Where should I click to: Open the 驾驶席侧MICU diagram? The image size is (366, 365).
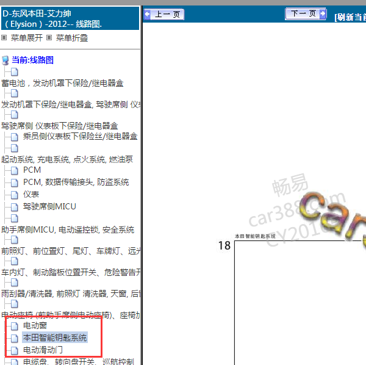49,206
